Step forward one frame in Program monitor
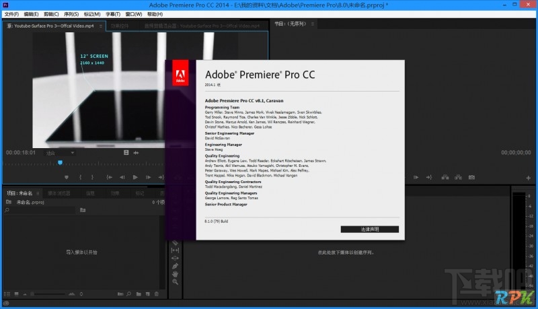 [416, 177]
